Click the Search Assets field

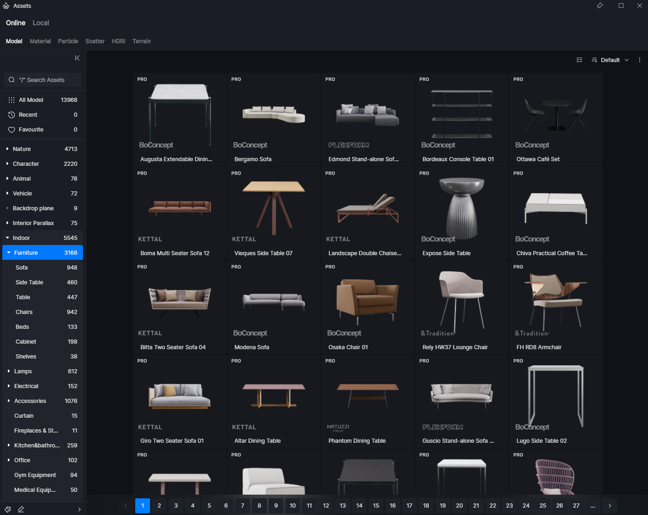coord(43,80)
